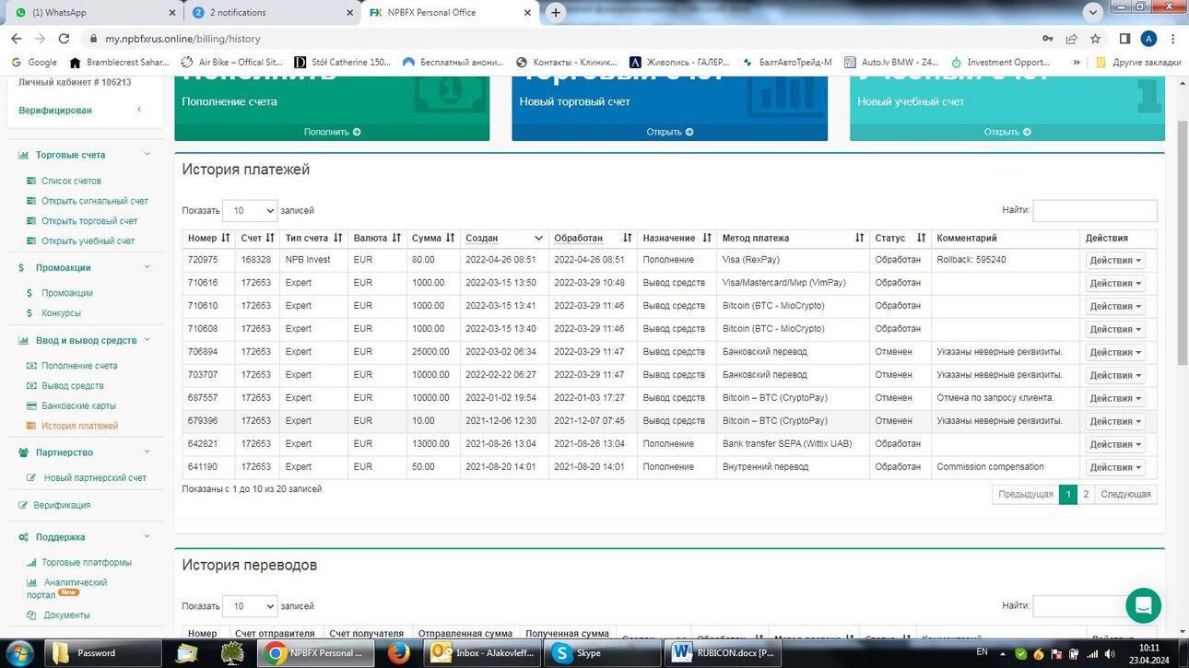Open the green chat support bubble
The width and height of the screenshot is (1189, 668).
(1143, 605)
